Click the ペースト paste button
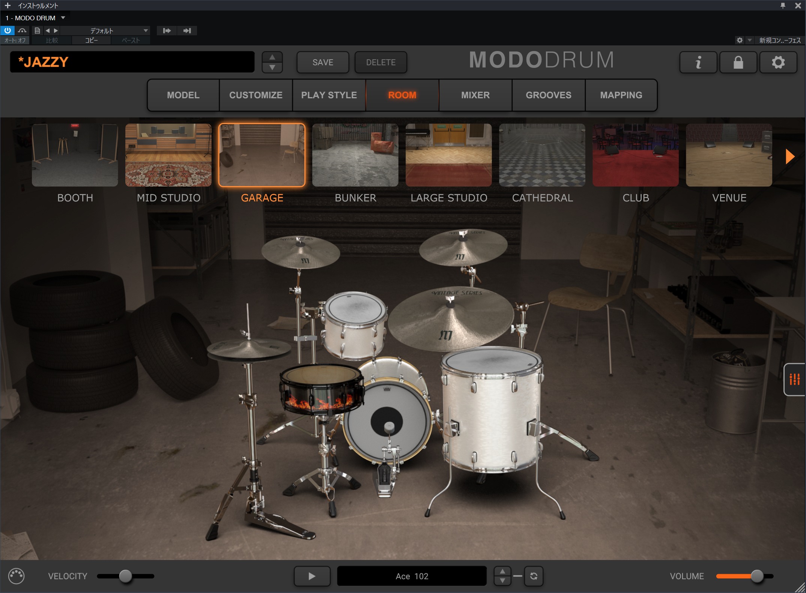Image resolution: width=806 pixels, height=593 pixels. coord(131,40)
